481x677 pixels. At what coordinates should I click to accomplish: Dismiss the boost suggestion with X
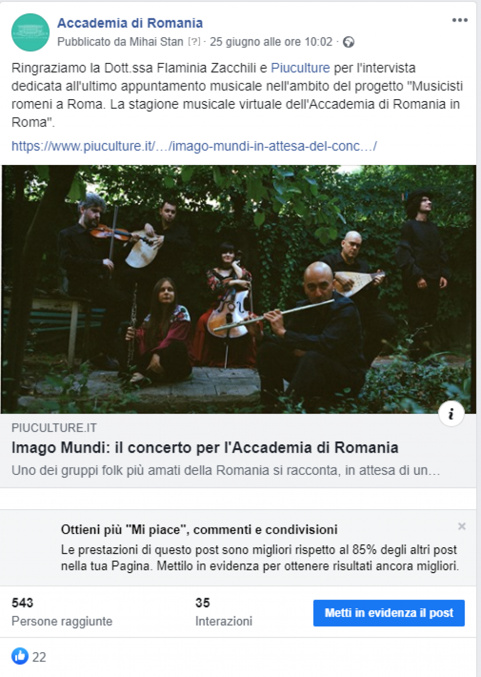click(x=462, y=526)
